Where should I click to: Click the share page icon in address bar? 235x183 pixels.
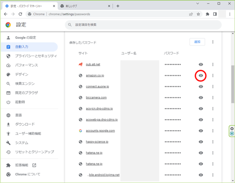coord(191,14)
